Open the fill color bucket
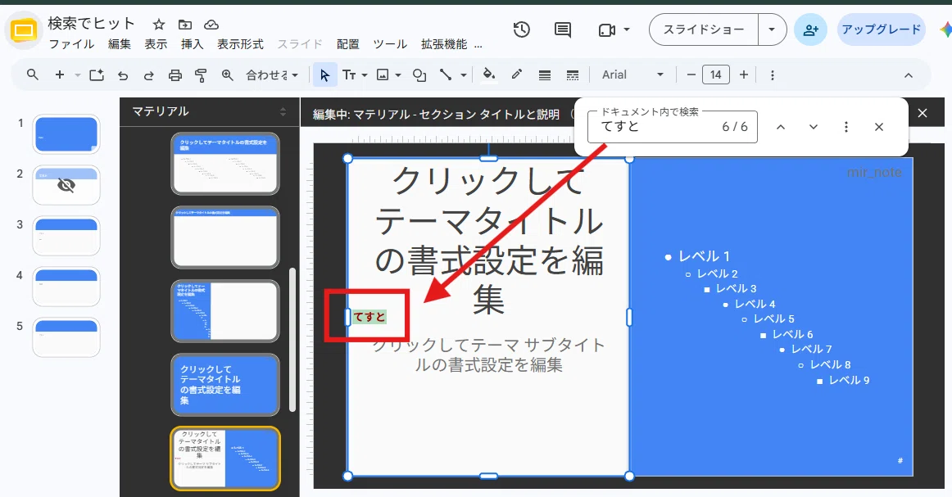952x497 pixels. (488, 75)
